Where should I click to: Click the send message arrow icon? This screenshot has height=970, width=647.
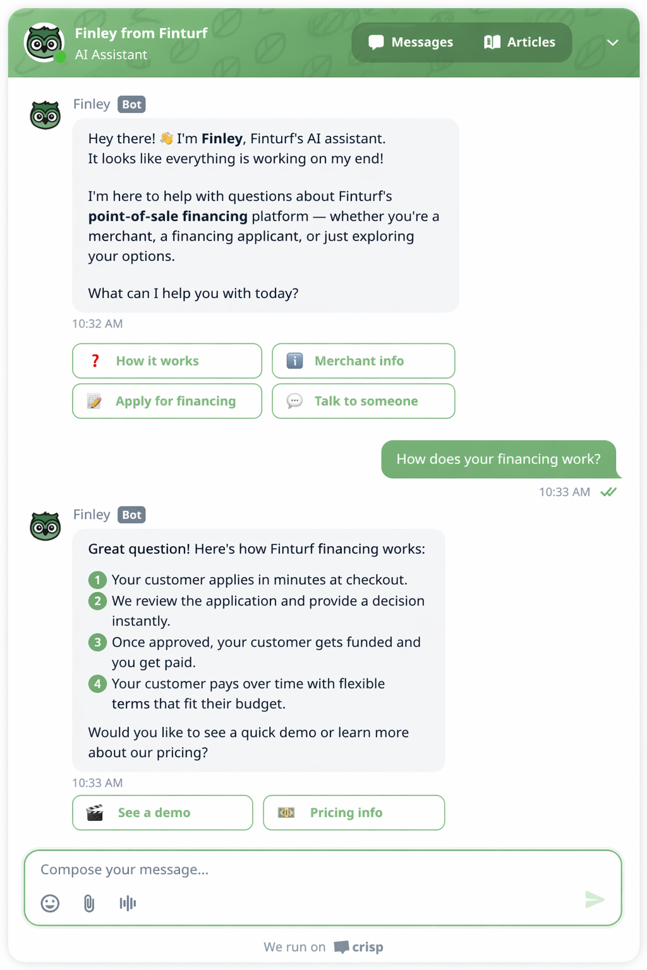pyautogui.click(x=595, y=899)
